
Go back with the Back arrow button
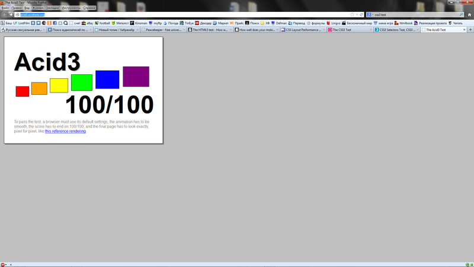click(4, 14)
